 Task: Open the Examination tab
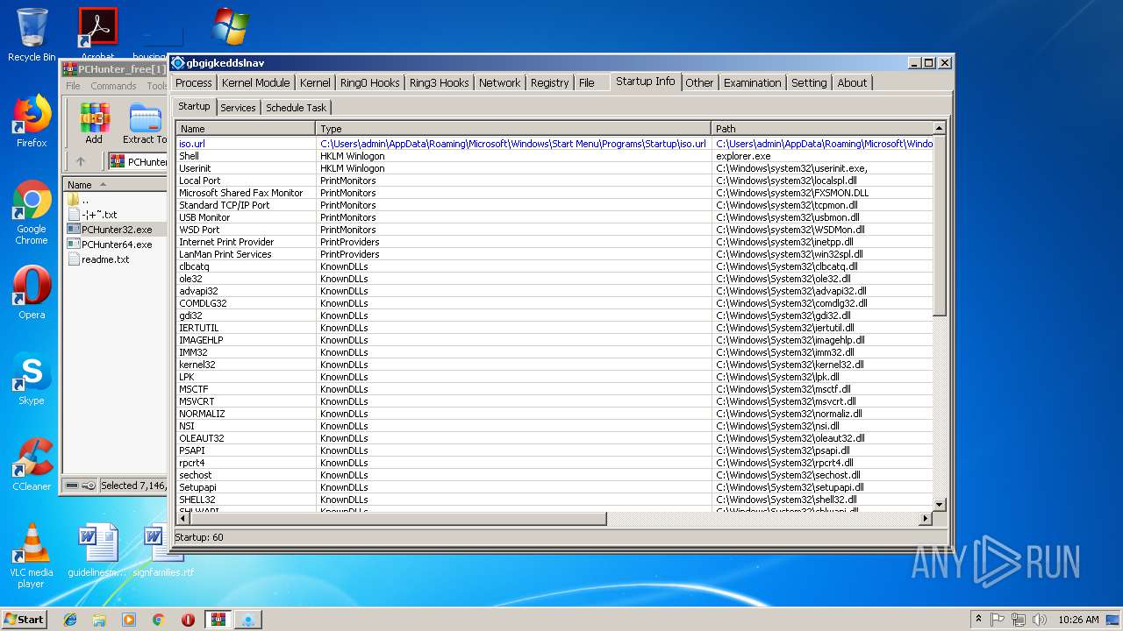point(752,82)
